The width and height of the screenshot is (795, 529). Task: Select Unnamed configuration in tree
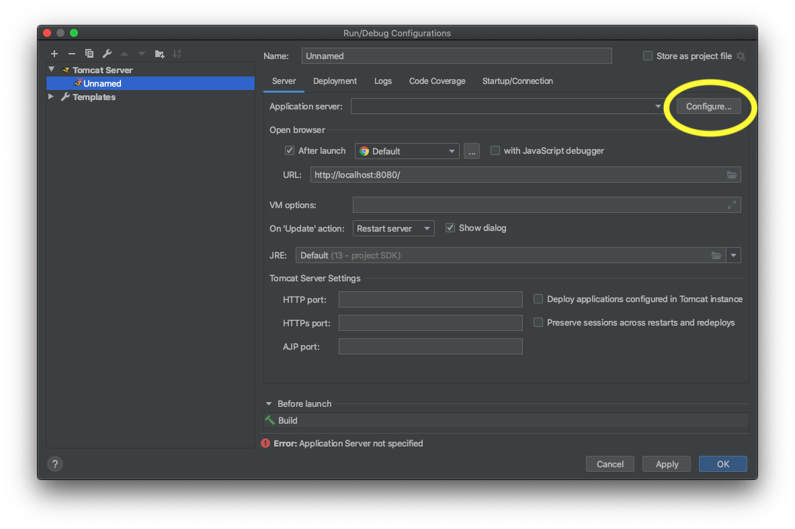coord(151,83)
